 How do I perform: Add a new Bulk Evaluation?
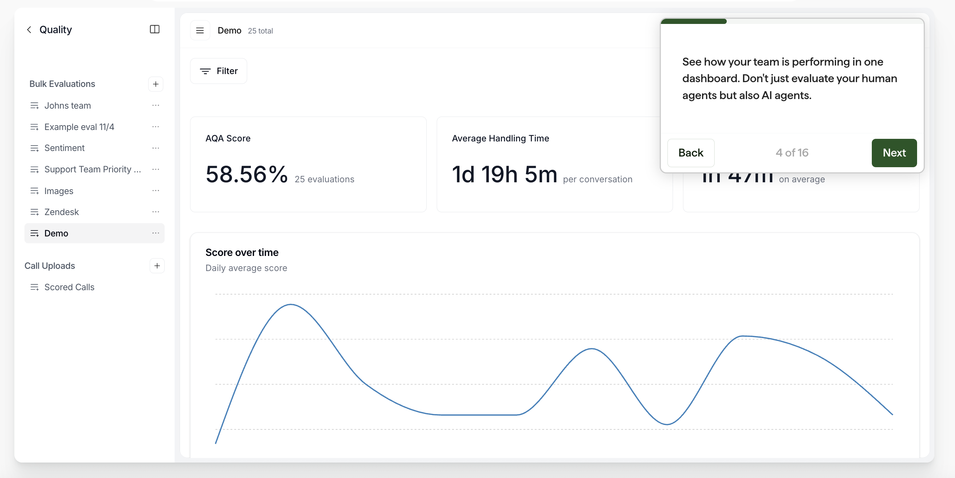(156, 84)
